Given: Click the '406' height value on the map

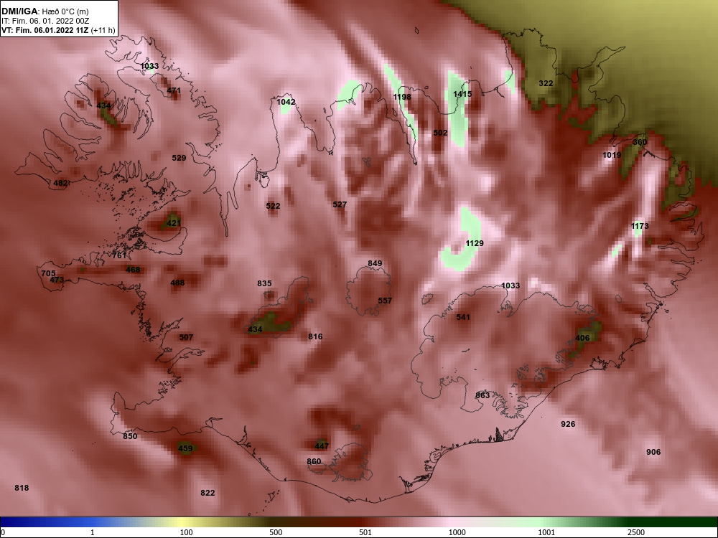Looking at the screenshot, I should pos(582,338).
